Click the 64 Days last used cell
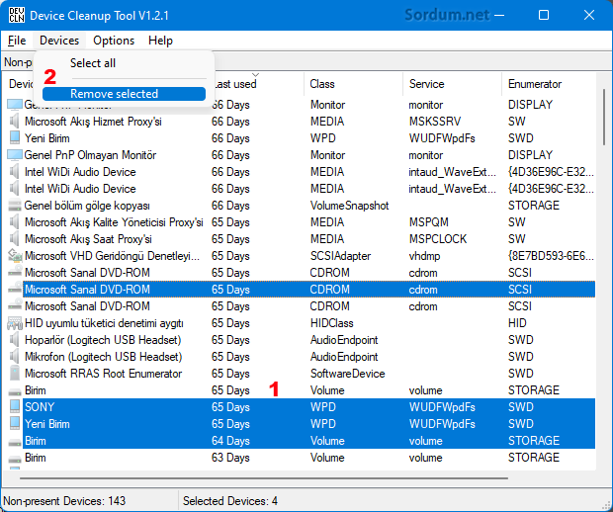 coord(230,441)
